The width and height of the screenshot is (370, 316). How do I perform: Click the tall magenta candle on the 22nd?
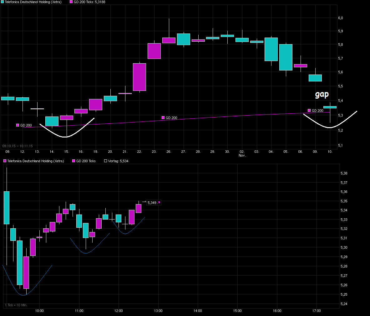[x=139, y=77]
